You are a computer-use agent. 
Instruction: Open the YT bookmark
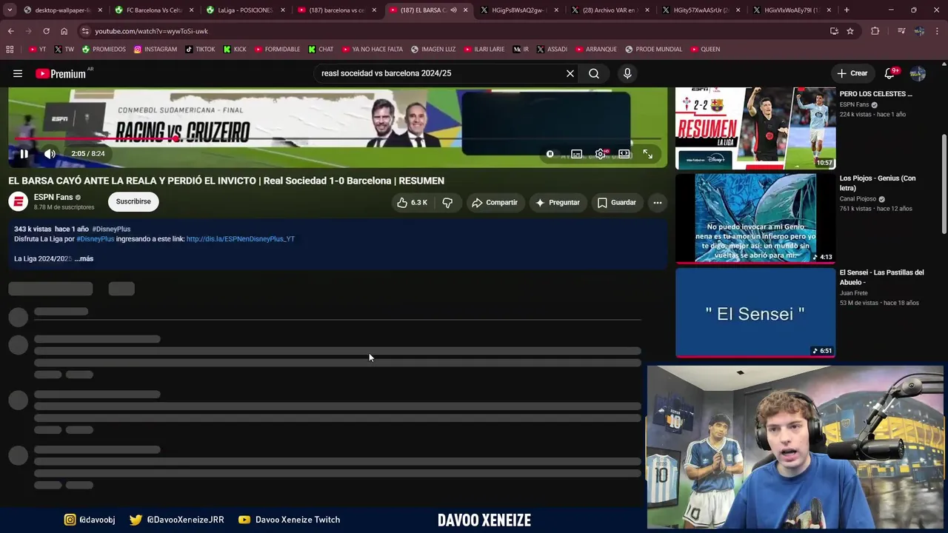pyautogui.click(x=37, y=50)
